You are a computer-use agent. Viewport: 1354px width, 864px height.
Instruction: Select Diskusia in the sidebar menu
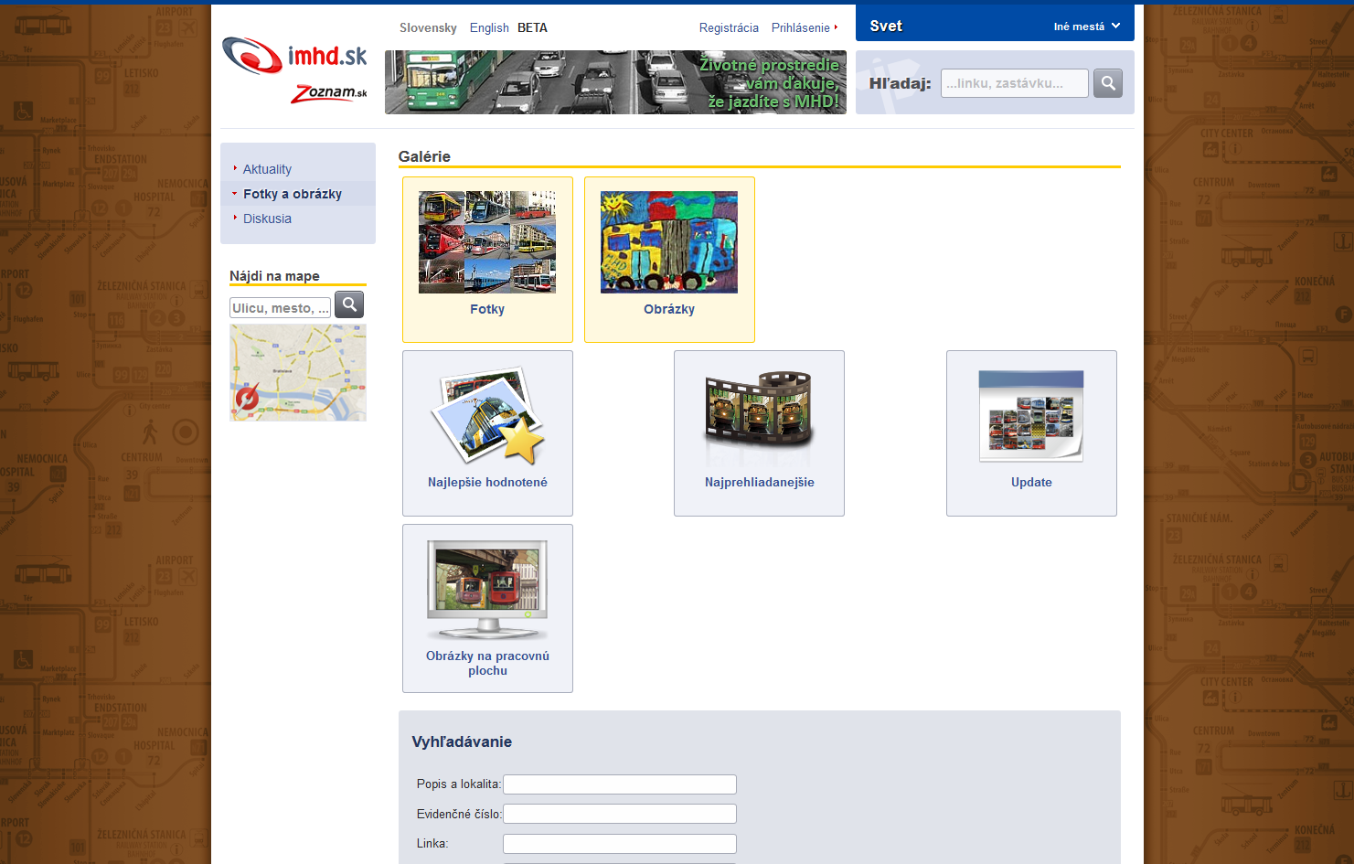click(267, 219)
